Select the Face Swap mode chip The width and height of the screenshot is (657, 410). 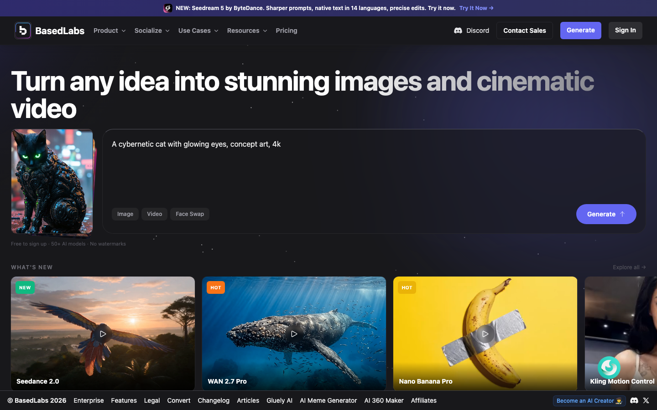190,214
